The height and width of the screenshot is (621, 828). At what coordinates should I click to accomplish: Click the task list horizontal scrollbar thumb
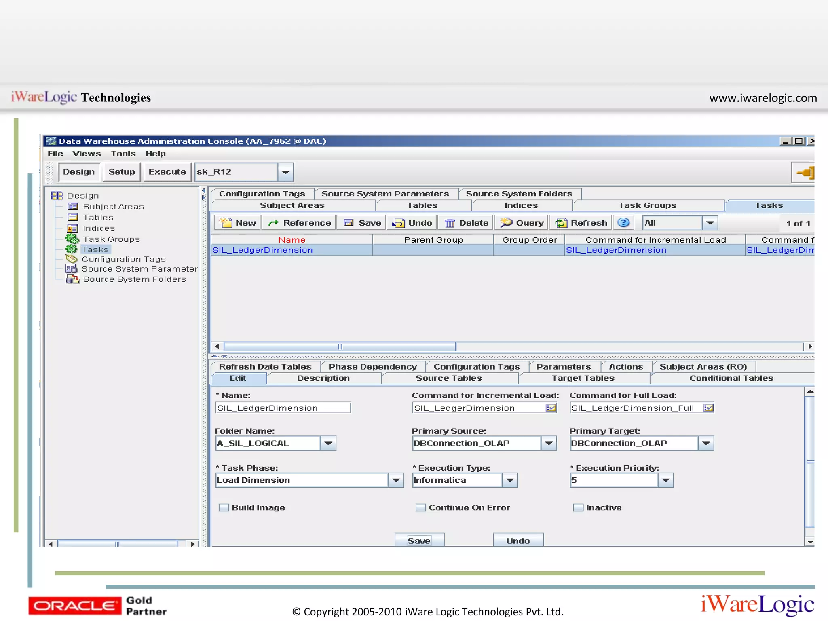(x=340, y=346)
